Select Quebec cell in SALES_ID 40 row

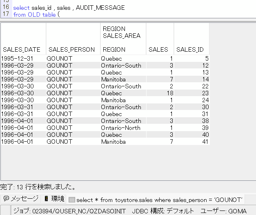123,134
